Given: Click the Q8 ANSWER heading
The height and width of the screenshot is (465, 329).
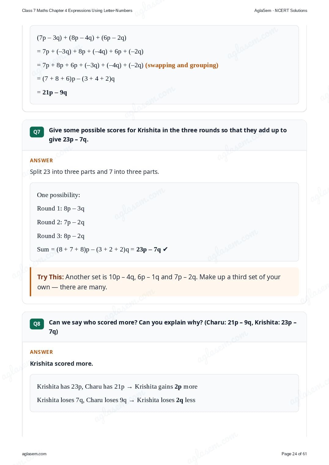Looking at the screenshot, I should click(41, 352).
